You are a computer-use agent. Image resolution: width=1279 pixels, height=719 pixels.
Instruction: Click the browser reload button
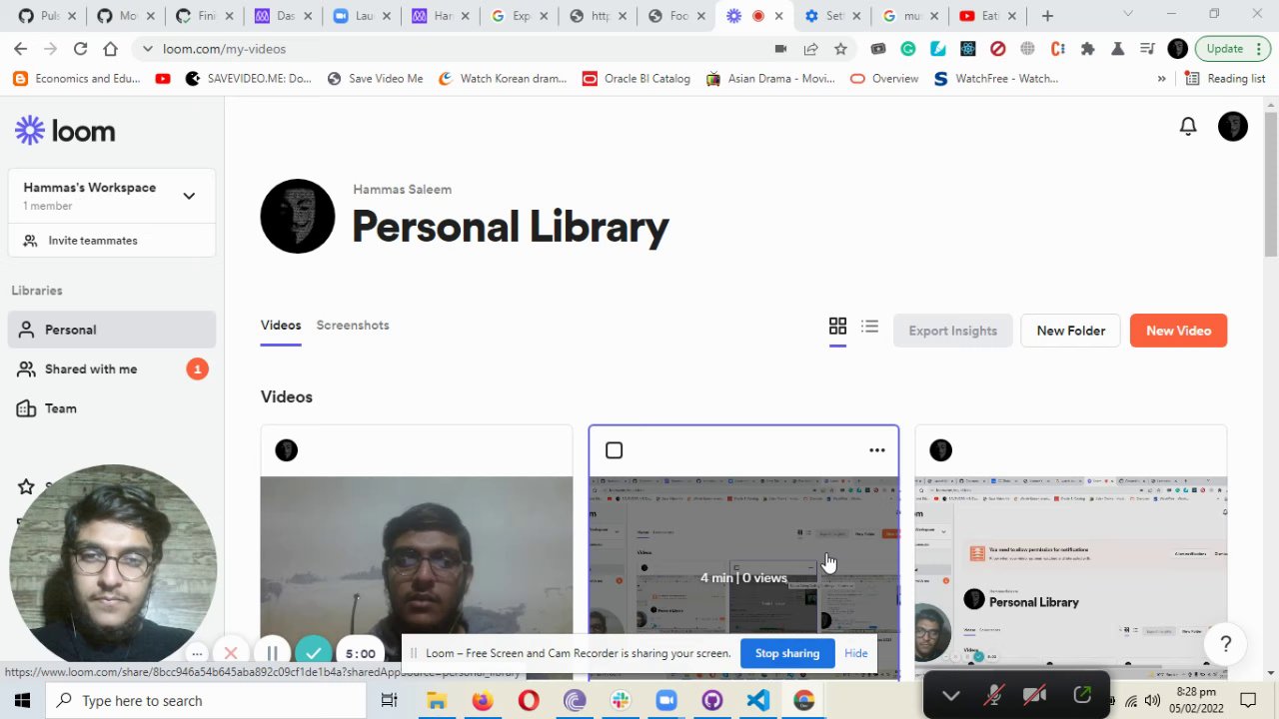click(x=80, y=49)
